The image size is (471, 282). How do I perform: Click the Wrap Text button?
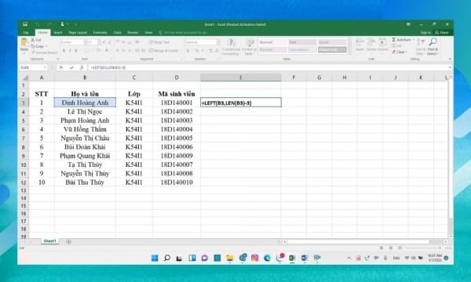click(x=159, y=42)
